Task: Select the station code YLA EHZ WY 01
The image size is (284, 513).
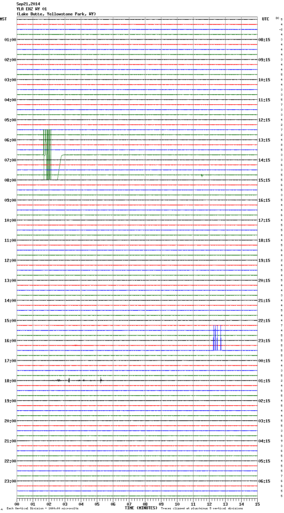Action: pyautogui.click(x=32, y=9)
